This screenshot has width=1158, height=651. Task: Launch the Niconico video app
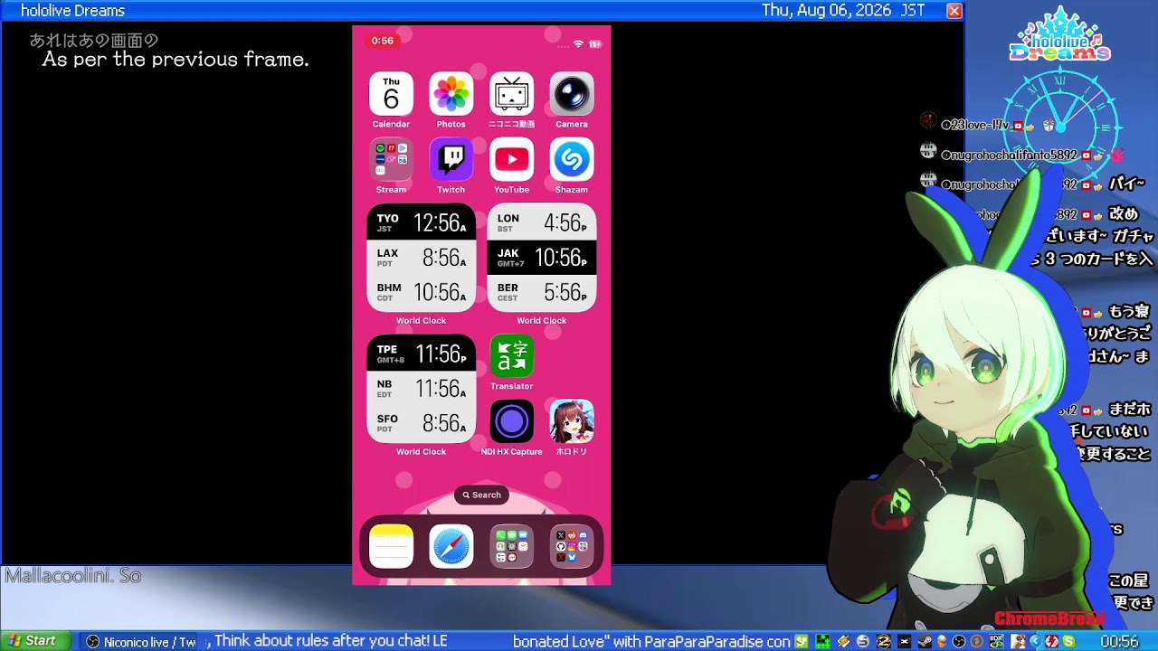(x=511, y=95)
